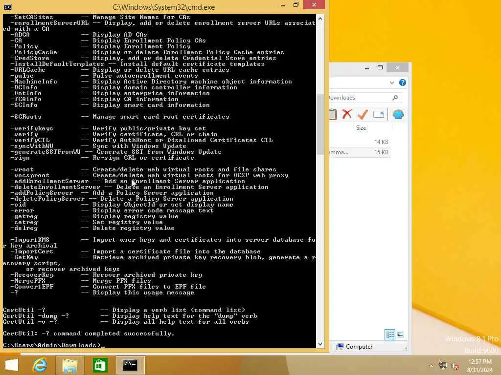Switch Explorer to details view icon
The image size is (501, 375).
[390, 334]
